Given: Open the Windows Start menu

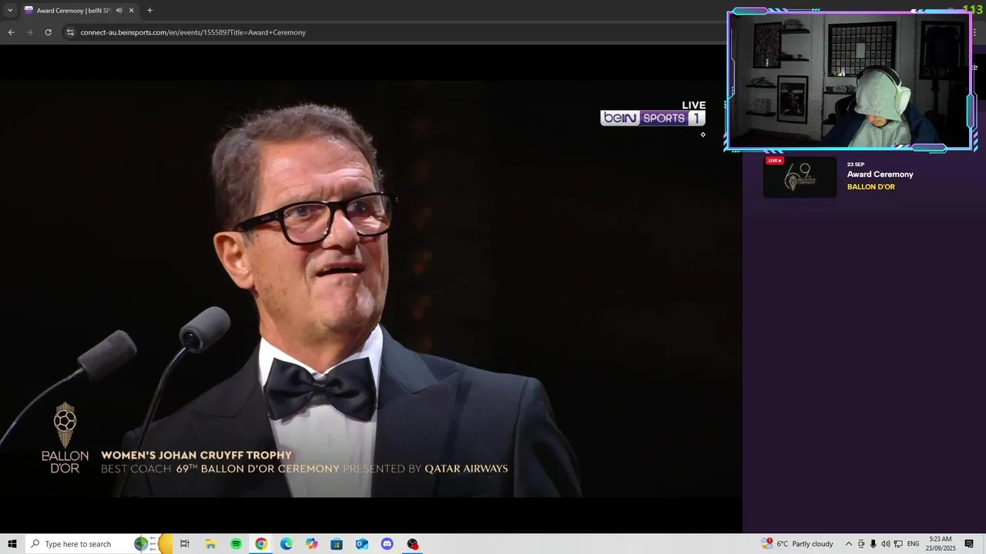Looking at the screenshot, I should click(x=12, y=544).
